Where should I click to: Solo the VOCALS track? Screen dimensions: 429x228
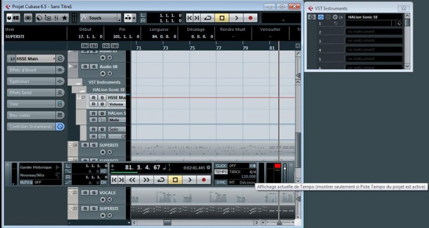pos(94,193)
